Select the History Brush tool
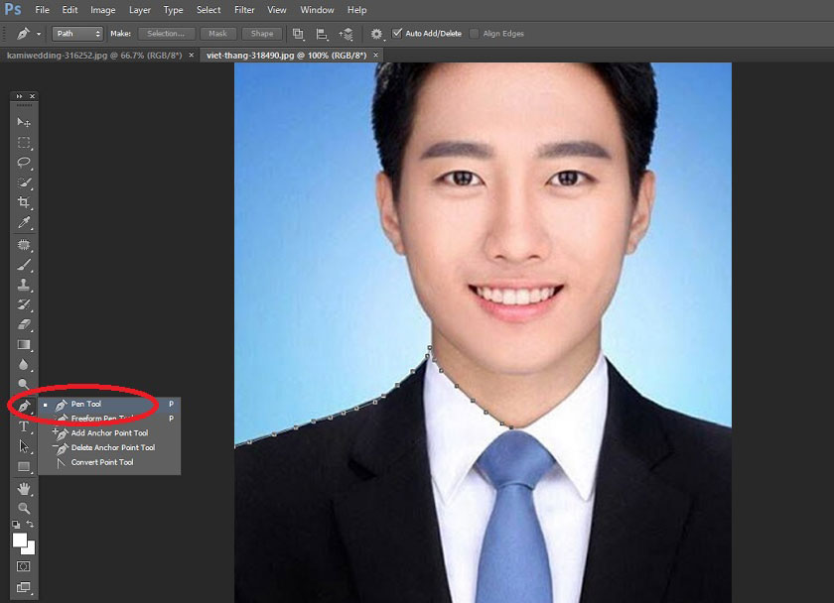 pos(24,304)
